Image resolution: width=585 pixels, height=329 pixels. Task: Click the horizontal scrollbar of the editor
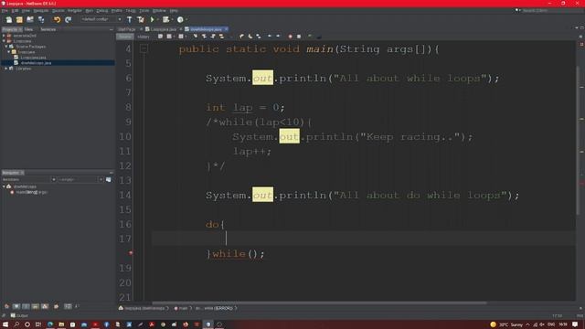click(319, 302)
